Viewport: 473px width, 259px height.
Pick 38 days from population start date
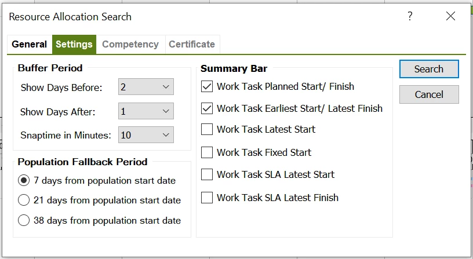pos(24,220)
